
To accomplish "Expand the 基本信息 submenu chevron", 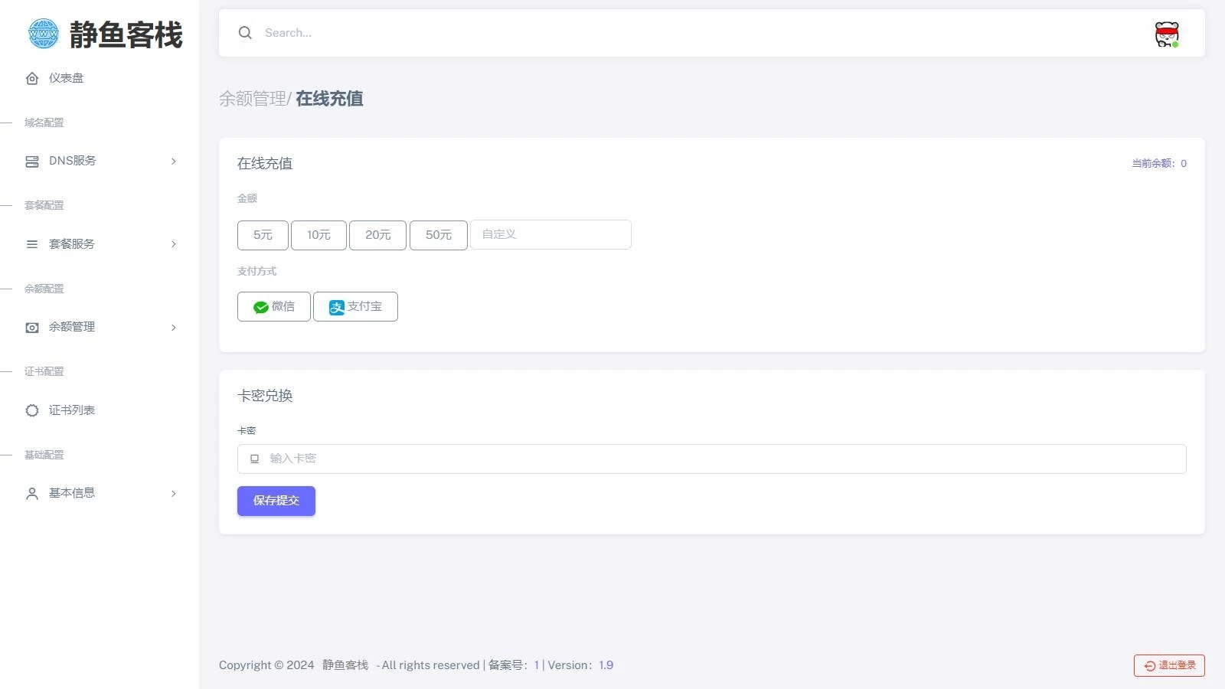I will pos(174,494).
